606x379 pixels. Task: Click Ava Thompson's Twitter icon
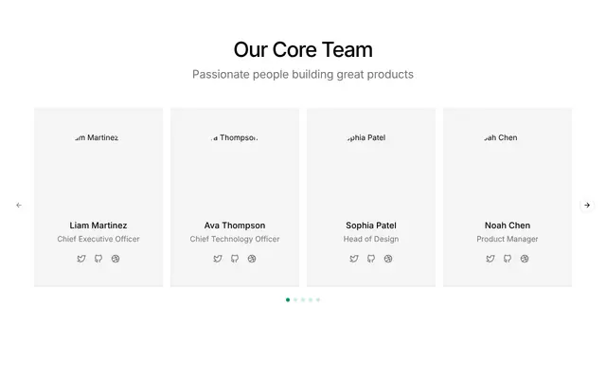(218, 259)
